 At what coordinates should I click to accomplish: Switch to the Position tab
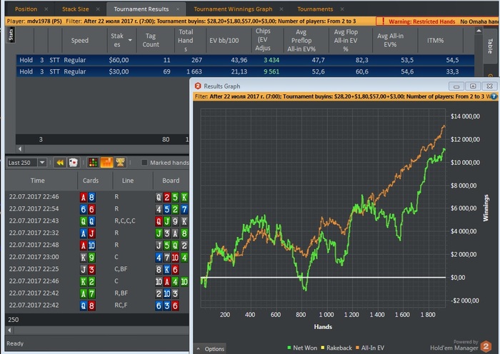(26, 9)
